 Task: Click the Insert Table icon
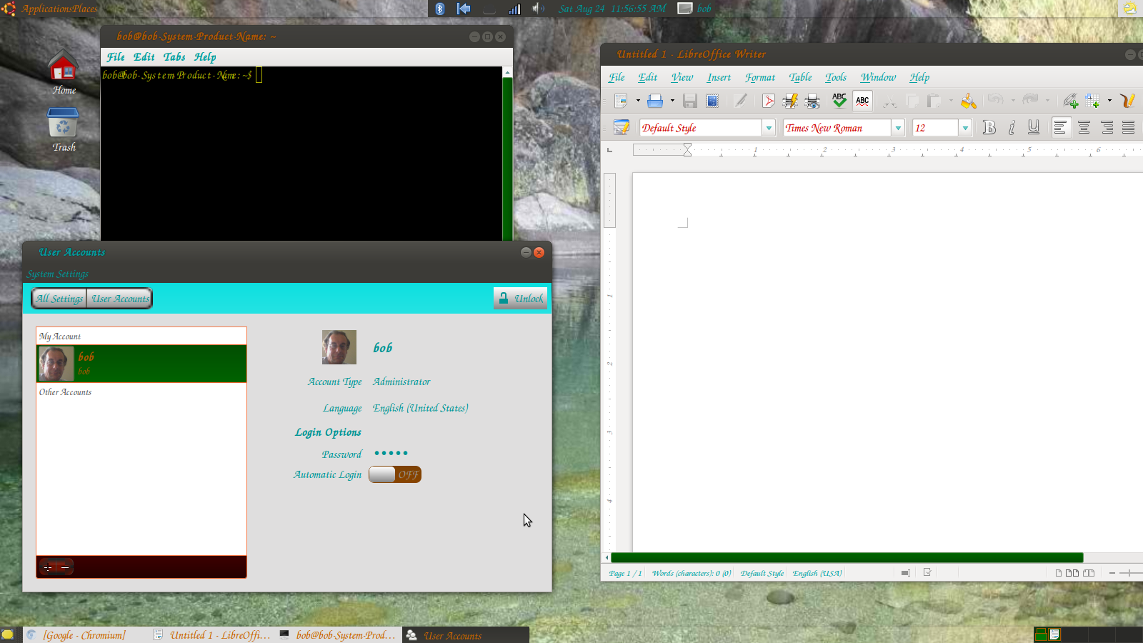[1092, 101]
